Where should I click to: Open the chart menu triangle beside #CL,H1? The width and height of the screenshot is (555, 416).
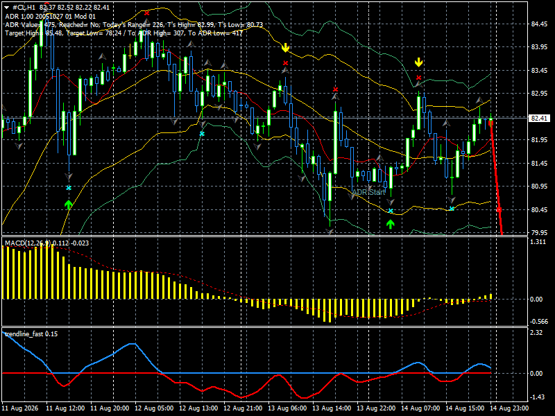7,8
